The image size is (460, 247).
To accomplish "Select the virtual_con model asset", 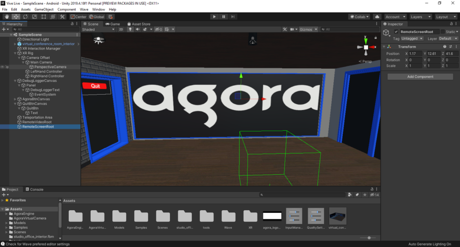I will pos(337,219).
